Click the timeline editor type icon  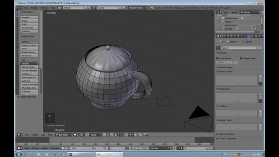coord(20,148)
